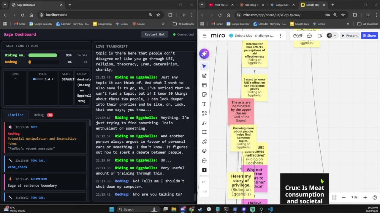Image resolution: width=380 pixels, height=213 pixels.
Task: Open Miro more tools plus button
Action: (204, 170)
